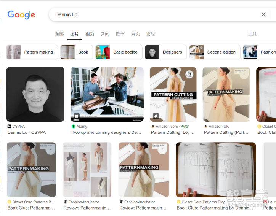276x216 pixels.
Task: Open Two up and coming designers link
Action: pos(106,132)
